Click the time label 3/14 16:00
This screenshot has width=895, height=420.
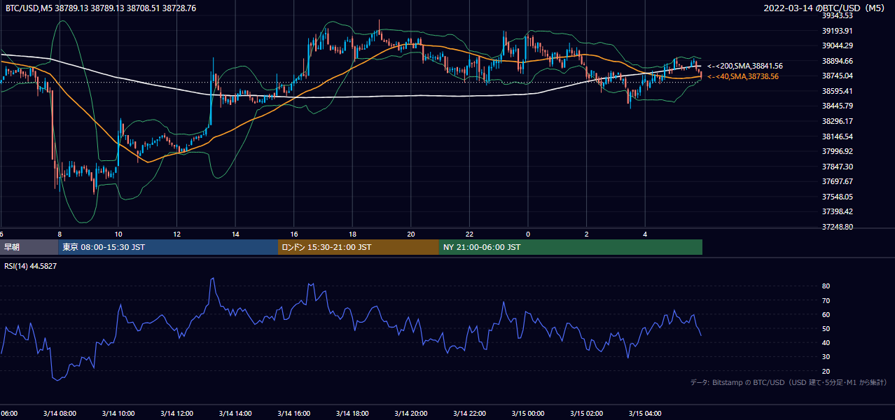[293, 414]
